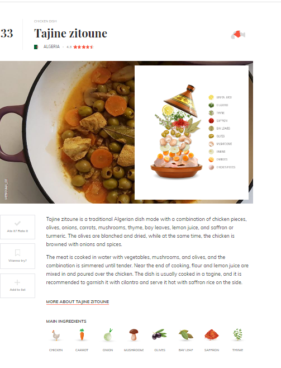The height and width of the screenshot is (368, 281).
Task: Click the Mushrooms ingredient icon
Action: tap(134, 335)
